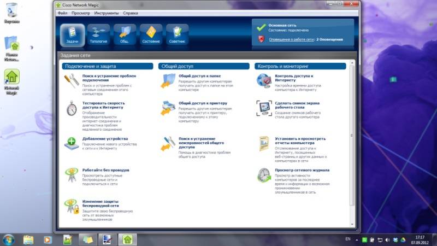
Task: Open the Справка menu
Action: click(131, 11)
